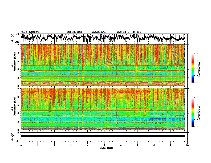Click the "-3" tick of the ch.1 colorbar
211x163 pixels.
click(197, 54)
